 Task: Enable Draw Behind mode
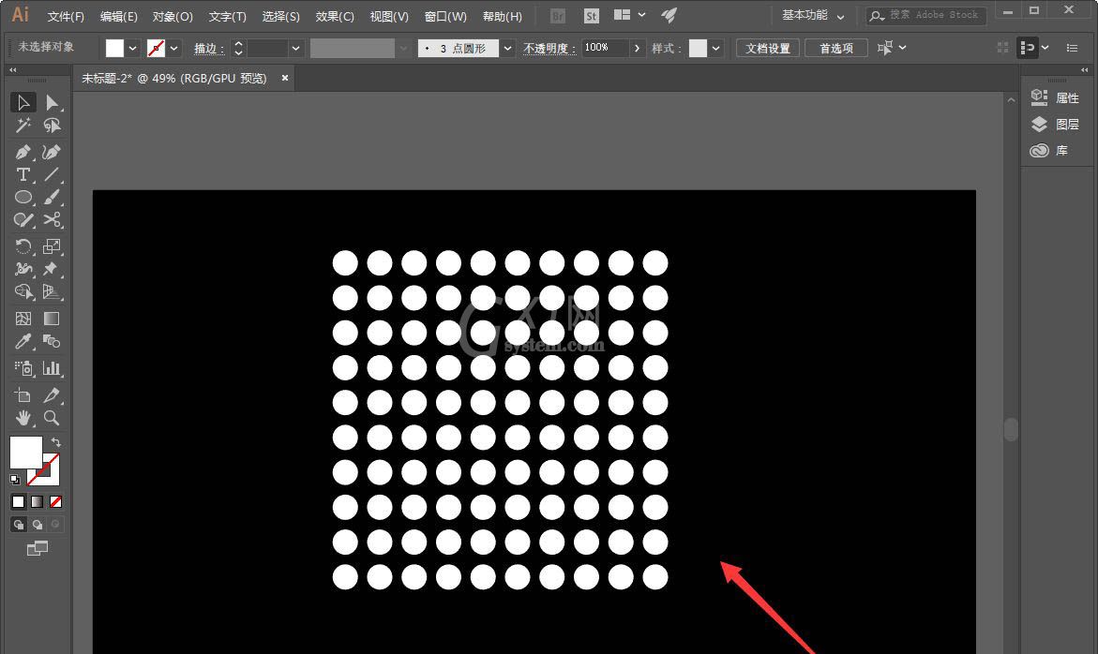[38, 524]
